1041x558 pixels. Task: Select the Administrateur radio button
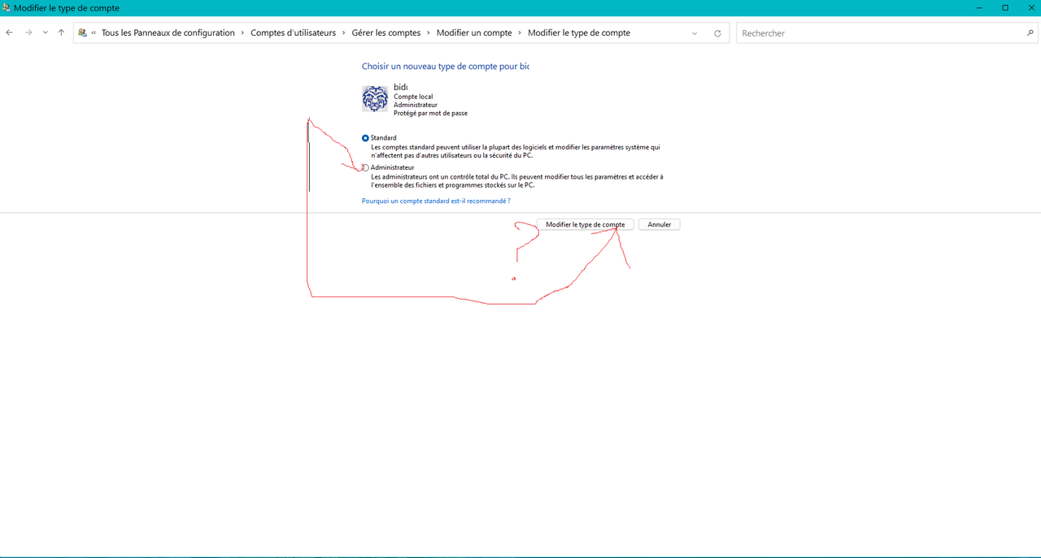coord(365,168)
